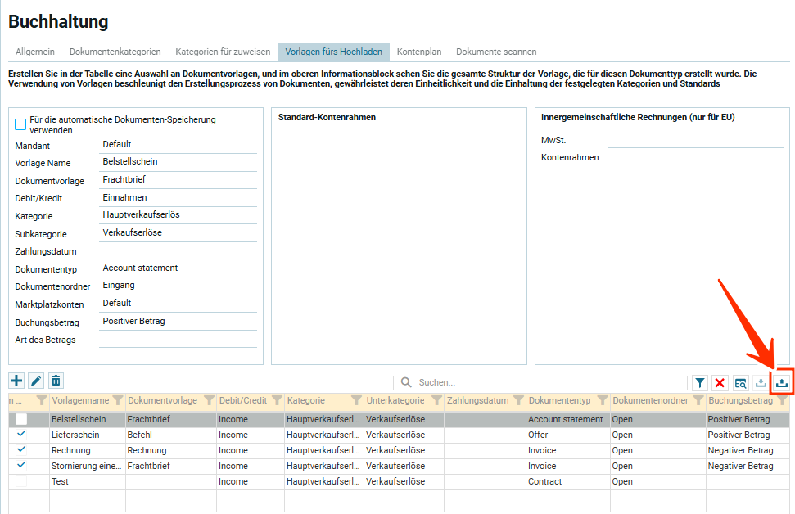The height and width of the screenshot is (514, 795).
Task: Click the table search magnifier icon in toolbar
Action: tap(740, 382)
